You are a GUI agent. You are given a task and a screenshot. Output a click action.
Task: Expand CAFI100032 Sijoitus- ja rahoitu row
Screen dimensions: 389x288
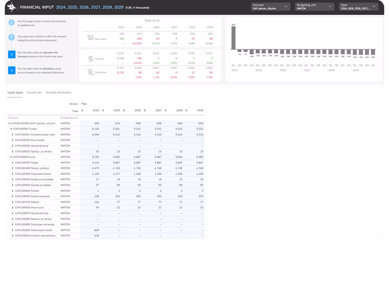pos(13,151)
